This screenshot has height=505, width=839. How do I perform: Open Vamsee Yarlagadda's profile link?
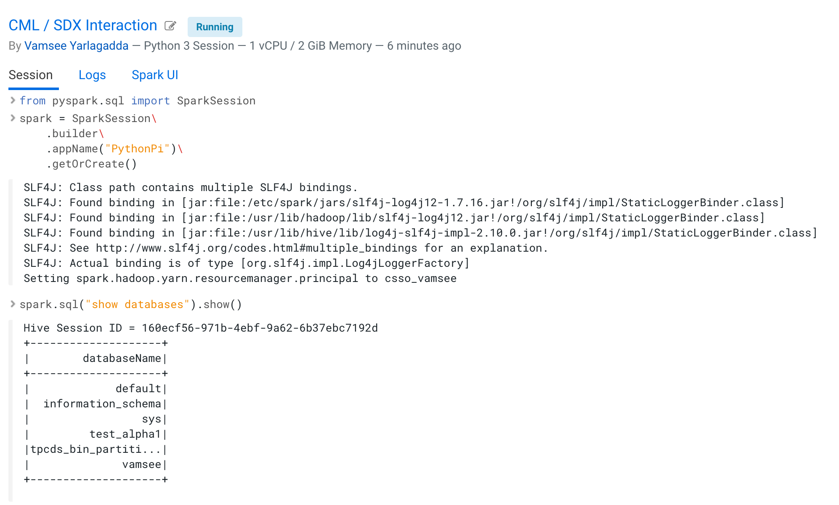[x=77, y=45]
